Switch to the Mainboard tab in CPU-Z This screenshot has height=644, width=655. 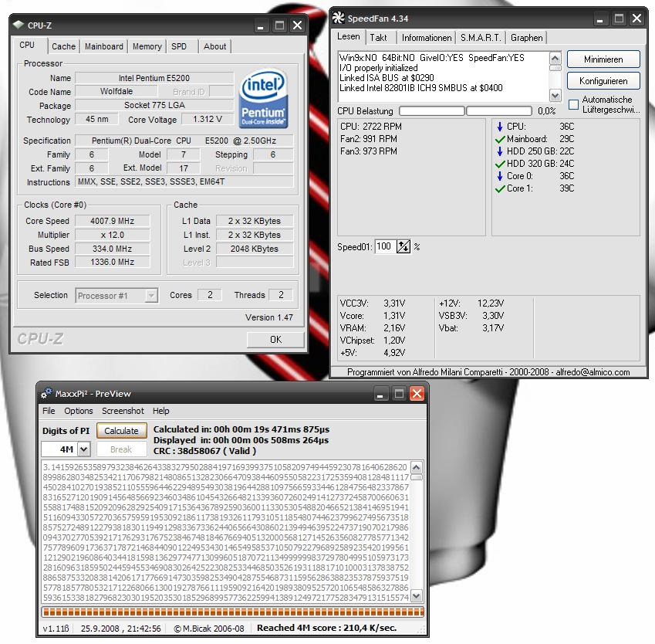tap(104, 46)
